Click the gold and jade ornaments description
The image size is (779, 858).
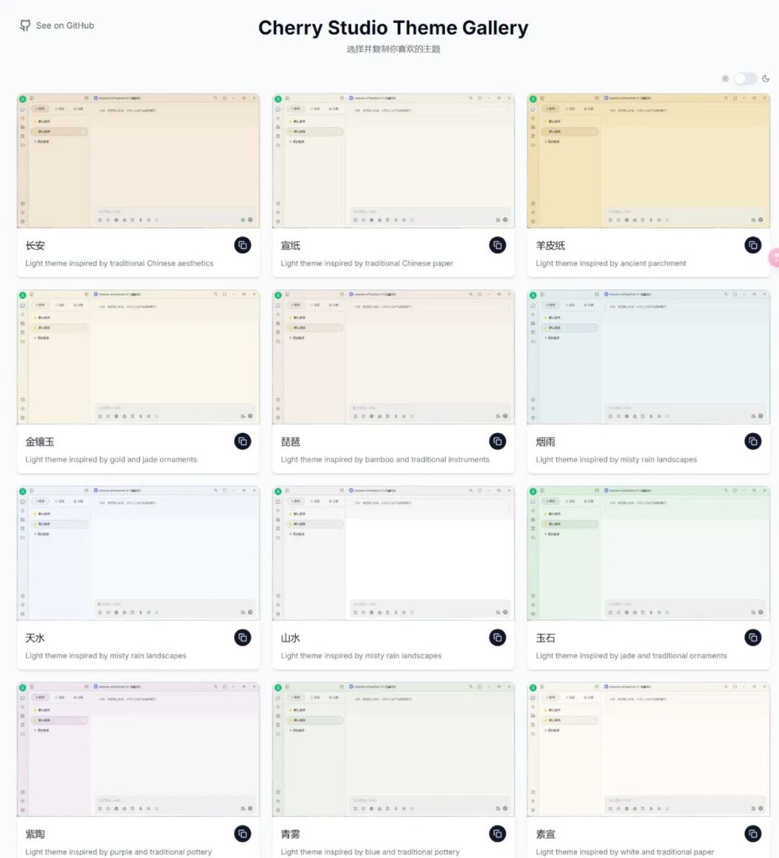[x=111, y=460]
